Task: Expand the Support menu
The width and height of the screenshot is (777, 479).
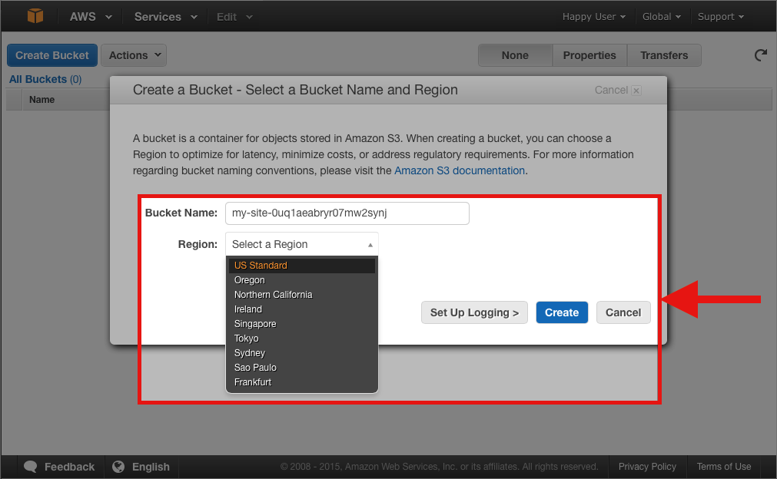Action: point(720,17)
